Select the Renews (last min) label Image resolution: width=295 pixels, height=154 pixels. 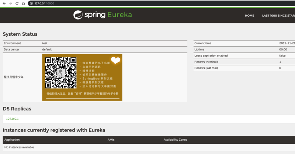click(x=206, y=68)
